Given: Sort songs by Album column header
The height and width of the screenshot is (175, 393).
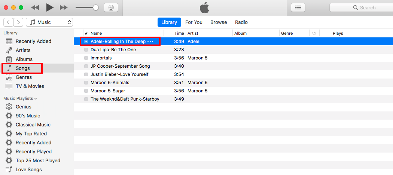Looking at the screenshot, I should pos(256,33).
